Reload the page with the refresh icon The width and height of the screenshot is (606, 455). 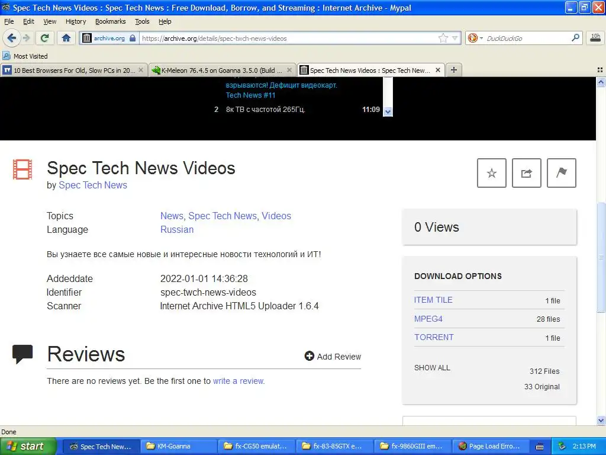coord(45,38)
